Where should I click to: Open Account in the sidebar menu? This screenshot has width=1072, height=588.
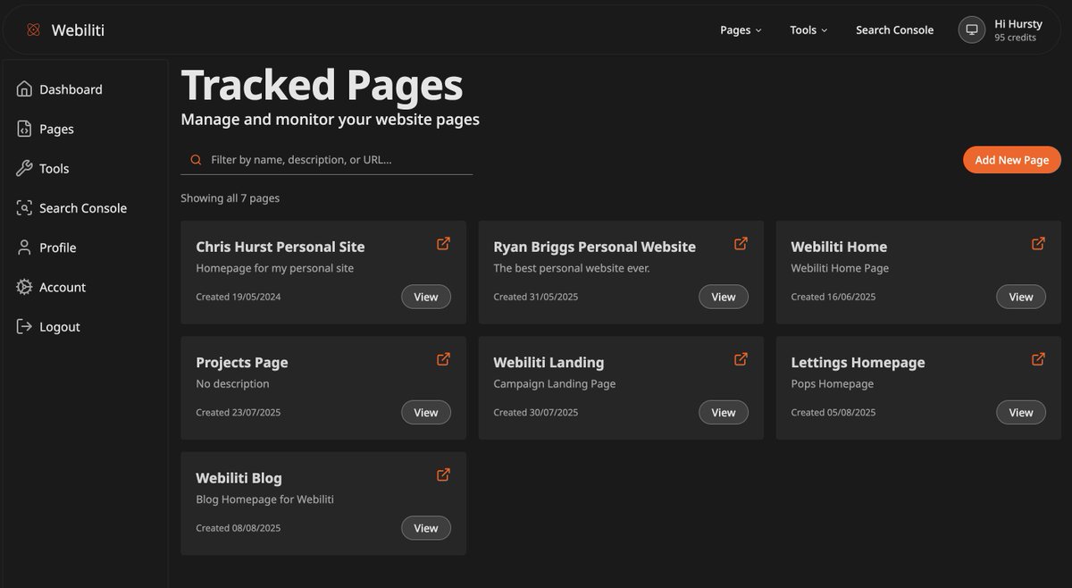(x=63, y=287)
